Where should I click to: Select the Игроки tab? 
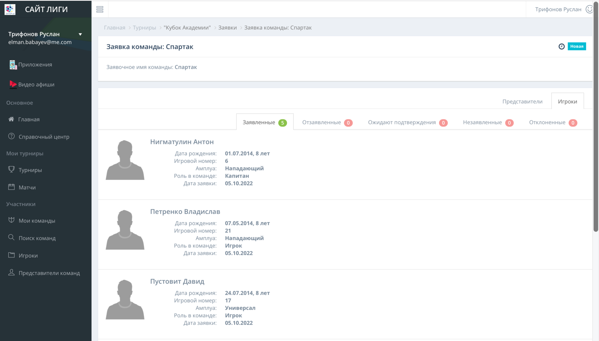coord(567,101)
